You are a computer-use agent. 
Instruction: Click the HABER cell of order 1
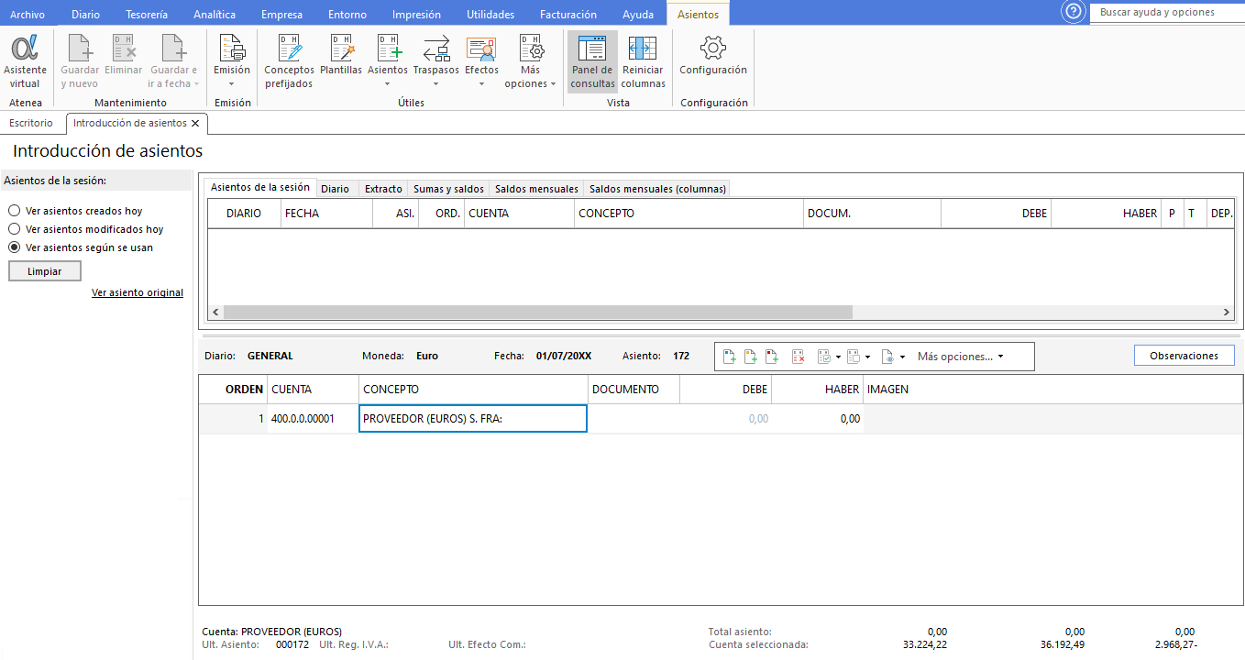(817, 419)
